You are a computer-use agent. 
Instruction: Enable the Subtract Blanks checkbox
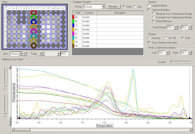coord(149,5)
